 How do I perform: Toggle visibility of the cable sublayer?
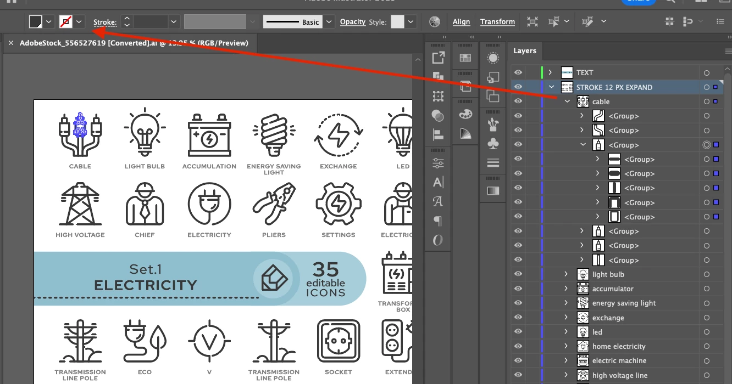[518, 101]
